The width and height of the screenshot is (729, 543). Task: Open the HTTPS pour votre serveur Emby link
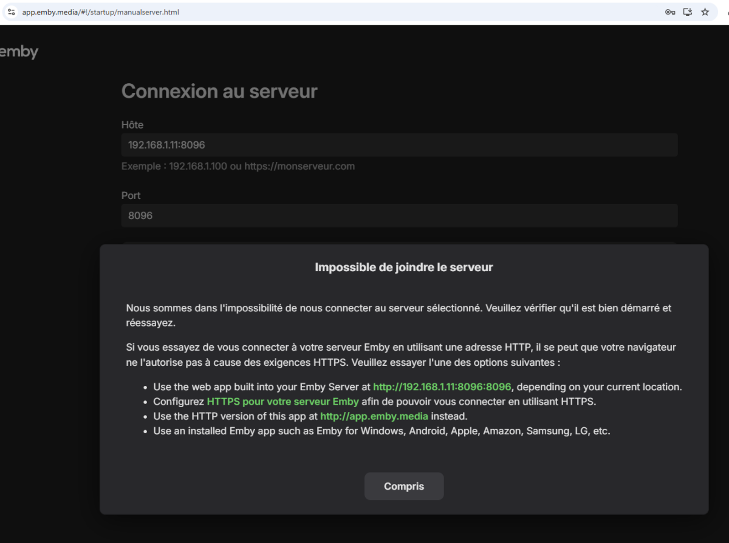pos(283,401)
